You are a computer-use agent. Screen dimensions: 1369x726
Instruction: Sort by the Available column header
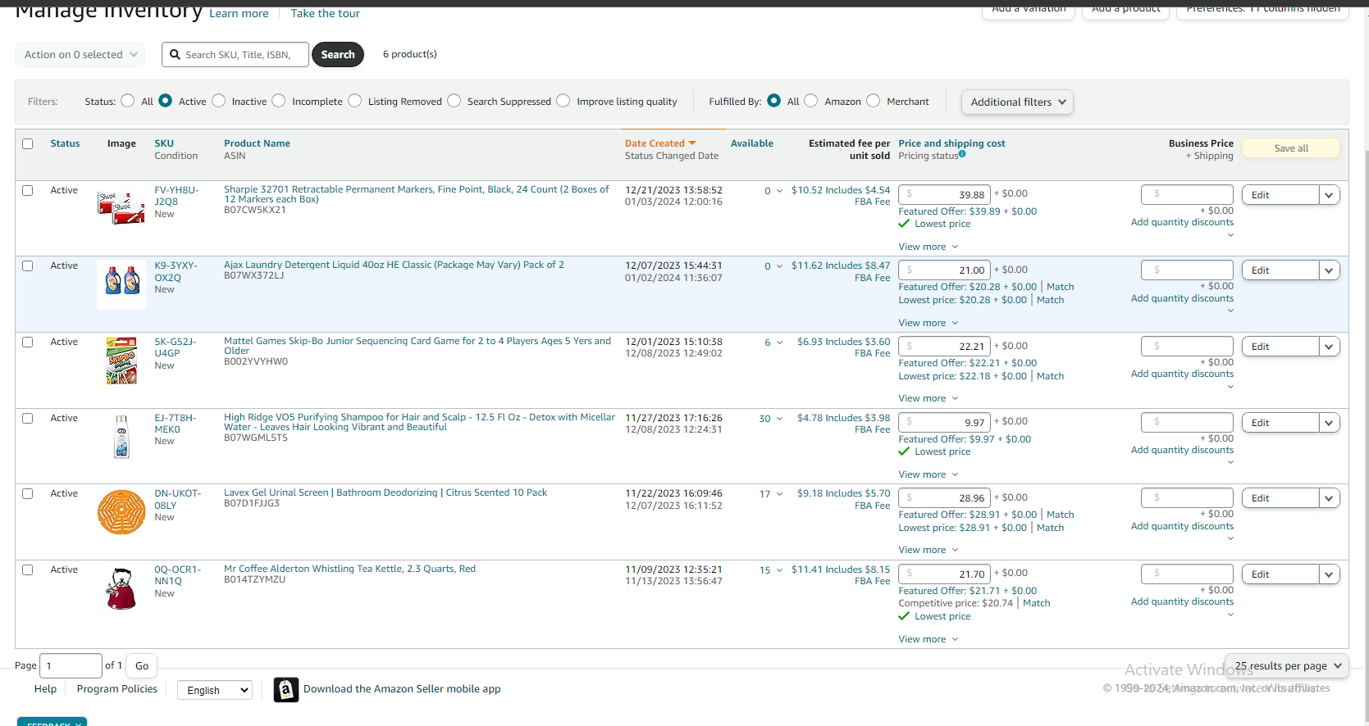pos(752,143)
